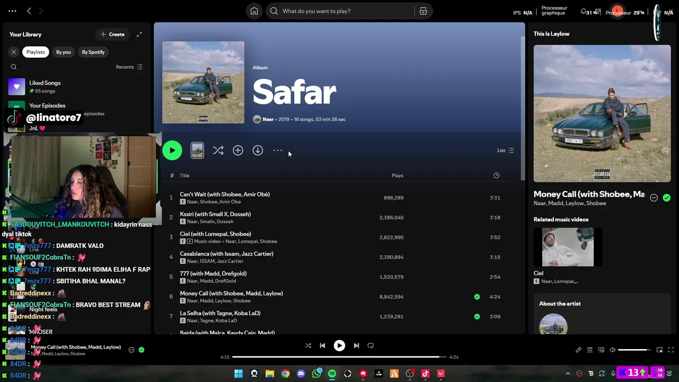This screenshot has height=382, width=679.
Task: Go back with the left arrow
Action: (29, 11)
